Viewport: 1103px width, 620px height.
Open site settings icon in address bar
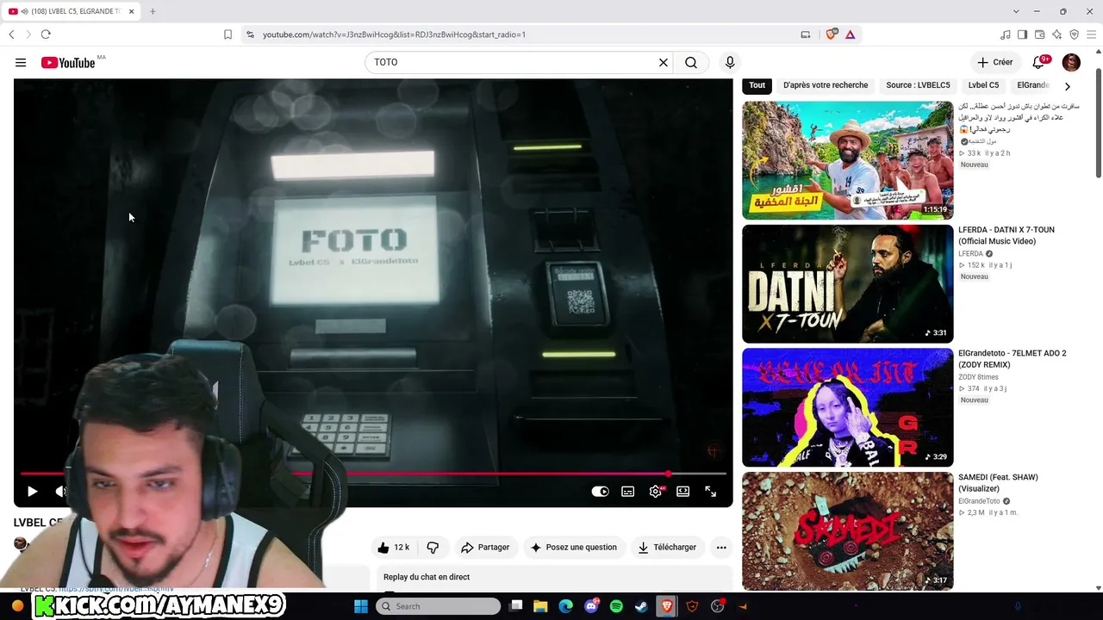click(x=250, y=34)
